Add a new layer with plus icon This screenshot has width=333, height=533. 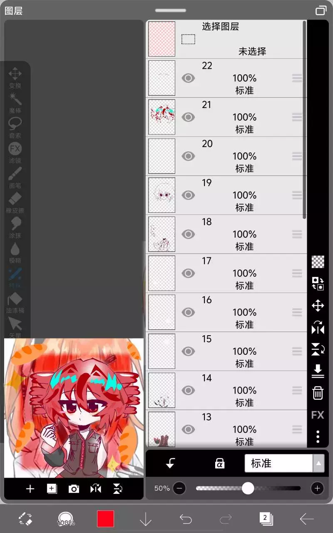pos(30,488)
